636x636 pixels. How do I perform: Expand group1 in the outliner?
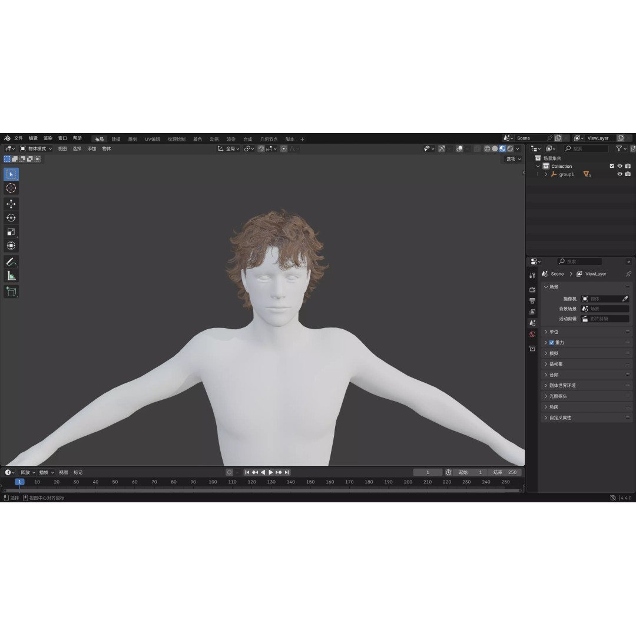(x=546, y=174)
